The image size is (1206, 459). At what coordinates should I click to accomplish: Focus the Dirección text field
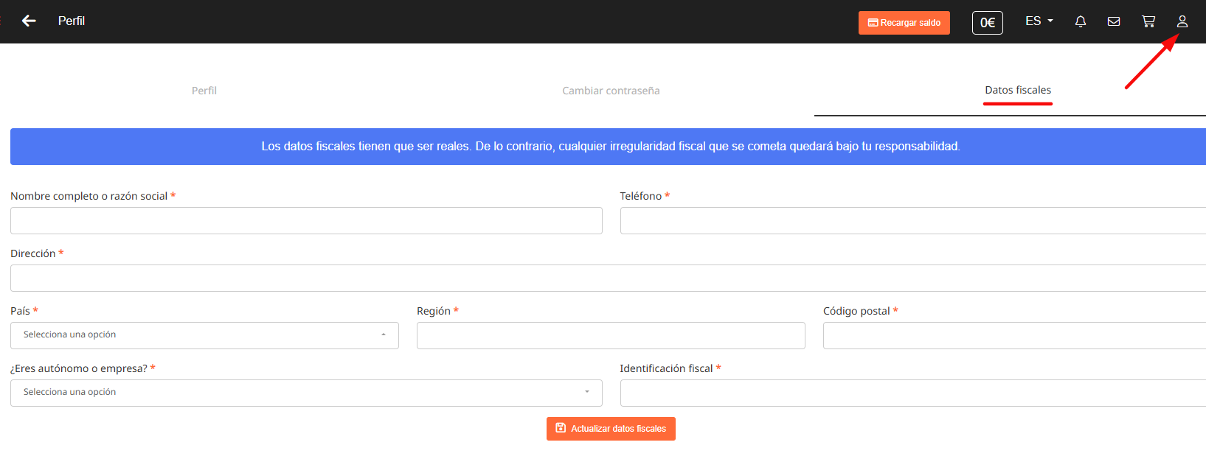608,278
